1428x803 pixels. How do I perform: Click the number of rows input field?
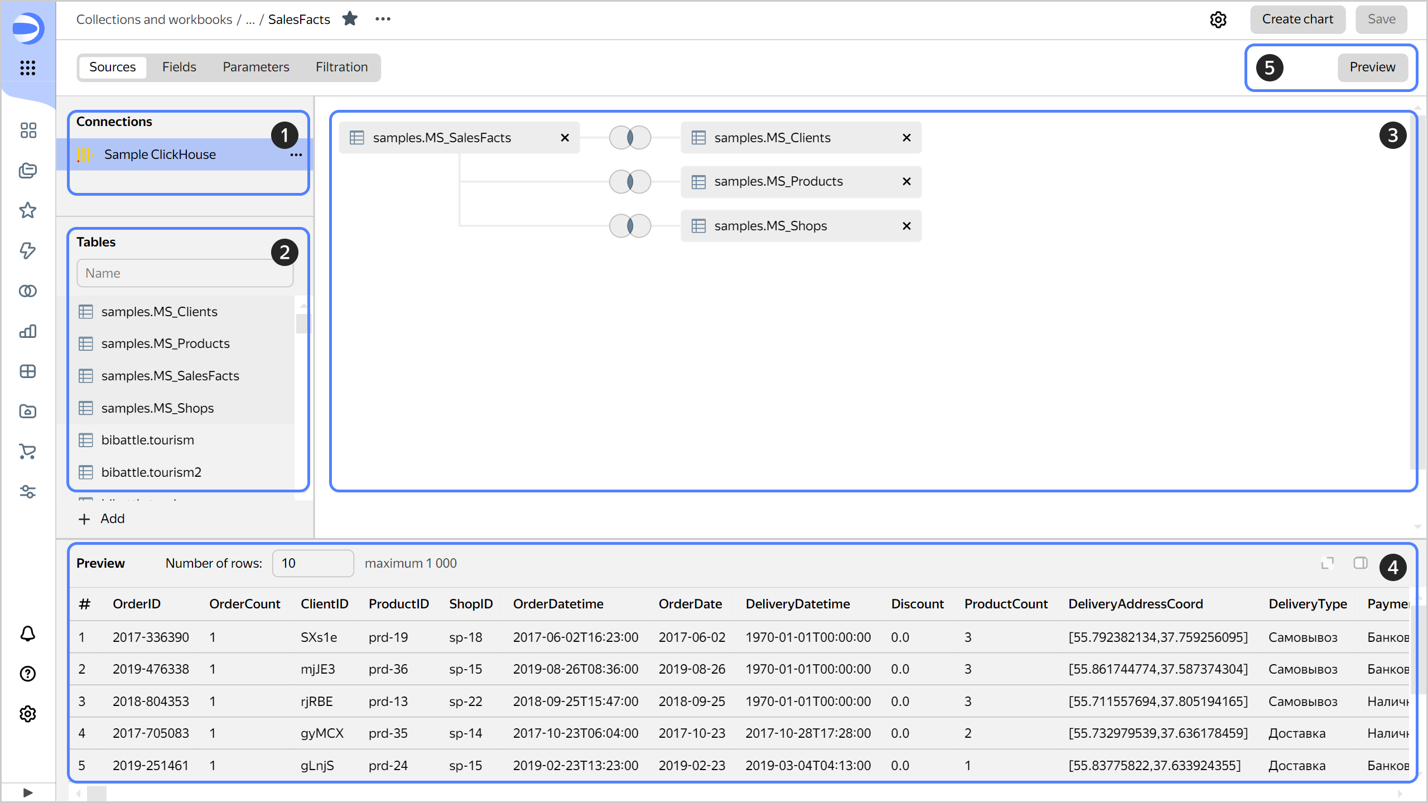pos(312,563)
